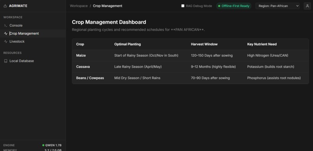313x151 pixels.
Task: Click the WORKSPACE section heading
Action: point(13,17)
